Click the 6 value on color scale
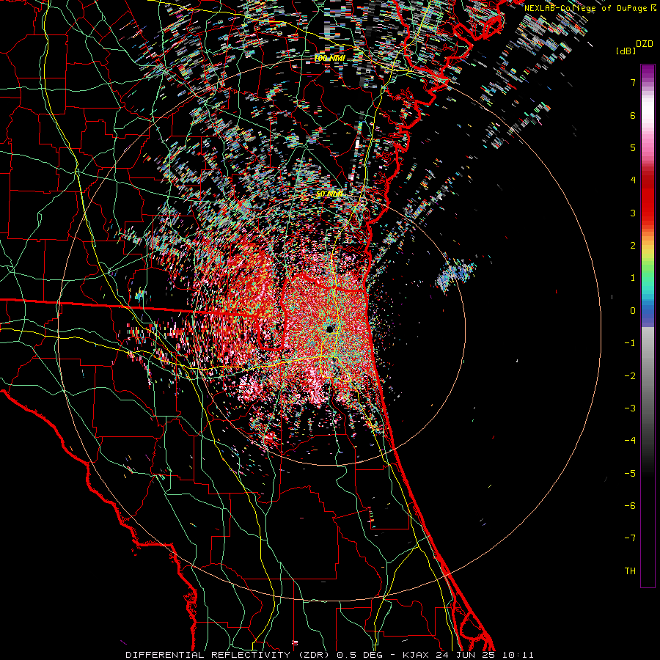This screenshot has height=660, width=660. (633, 115)
